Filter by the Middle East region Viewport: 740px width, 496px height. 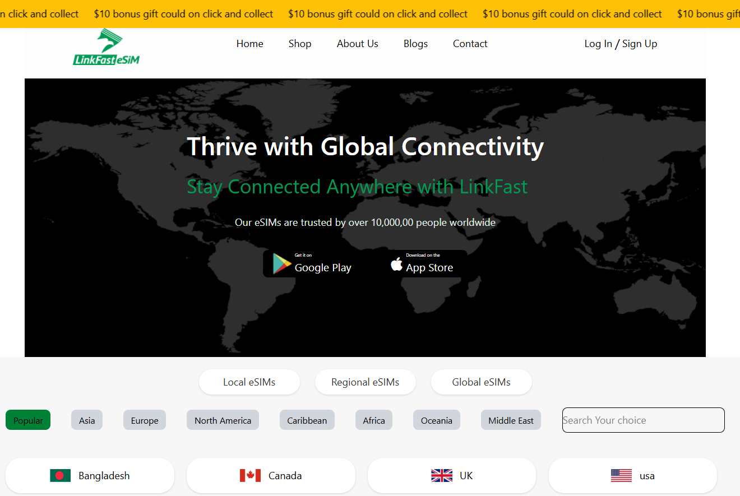tap(511, 420)
